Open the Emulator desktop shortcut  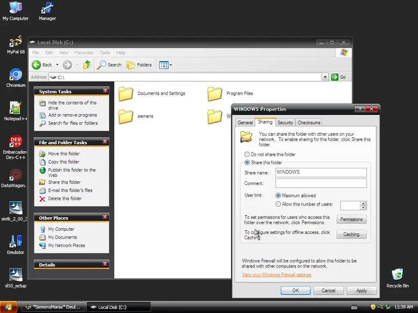16,245
